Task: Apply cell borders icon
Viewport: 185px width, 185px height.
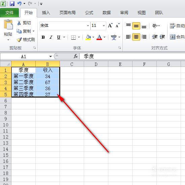Action: click(x=73, y=37)
